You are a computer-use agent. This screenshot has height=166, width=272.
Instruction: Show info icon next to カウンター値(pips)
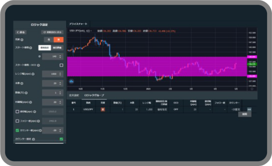(40, 131)
